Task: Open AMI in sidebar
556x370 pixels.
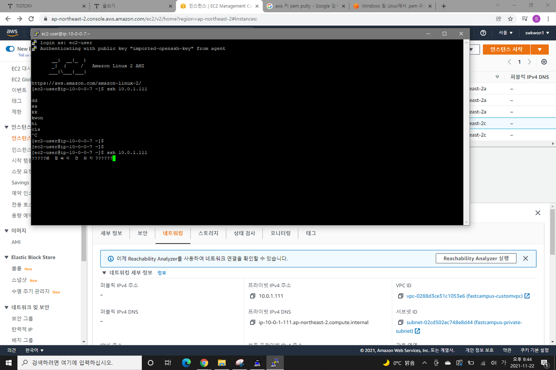Action: click(16, 242)
